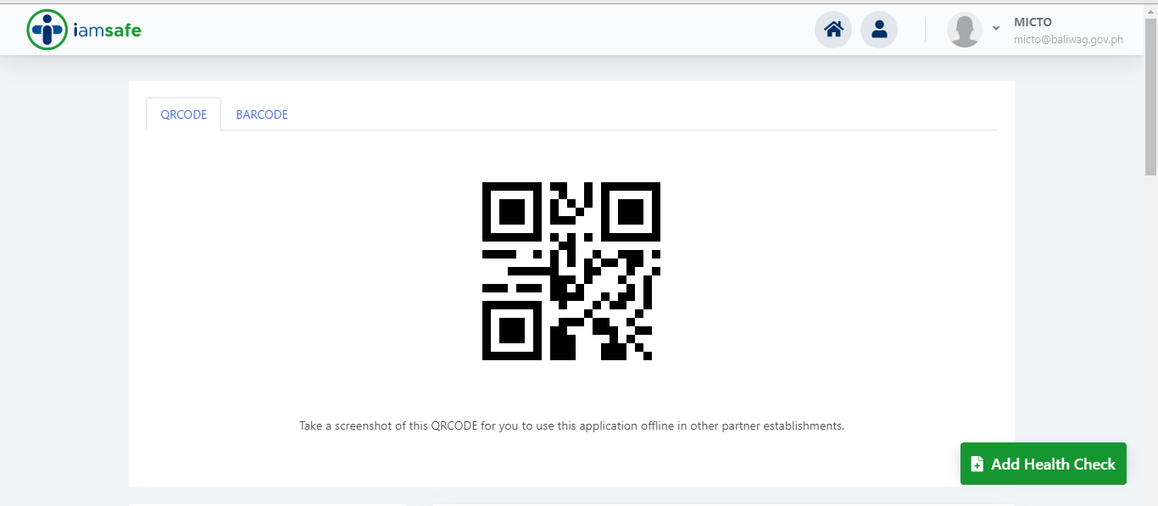
Task: Click the iamsafe cross logo emblem
Action: tap(47, 30)
